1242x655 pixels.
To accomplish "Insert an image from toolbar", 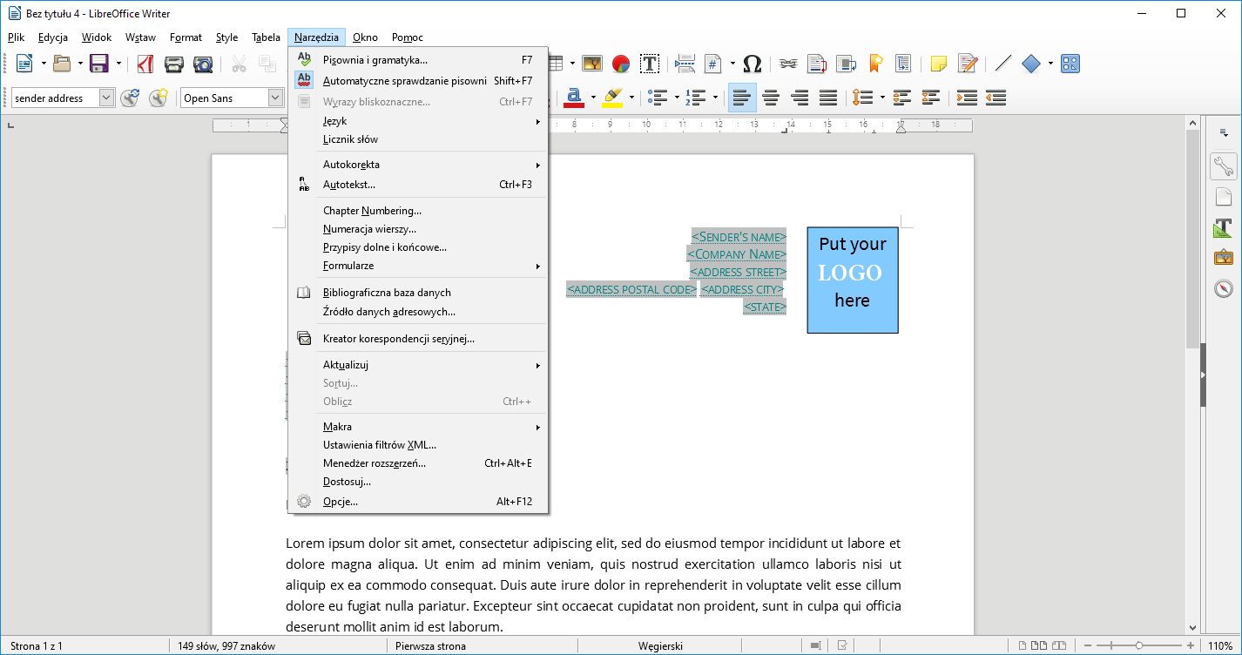I will (592, 64).
